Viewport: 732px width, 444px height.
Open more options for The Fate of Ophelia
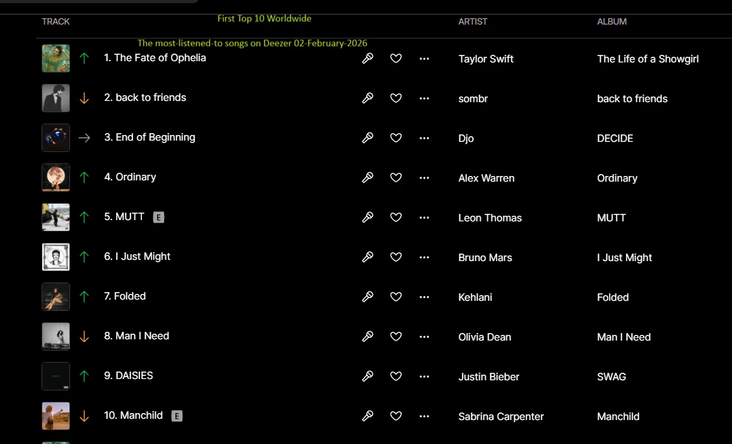(x=424, y=59)
